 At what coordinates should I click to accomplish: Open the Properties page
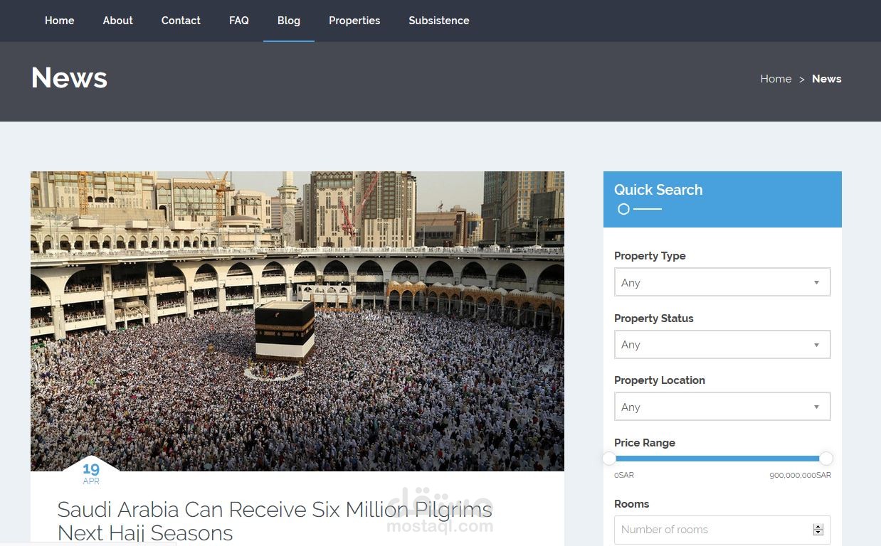point(354,21)
